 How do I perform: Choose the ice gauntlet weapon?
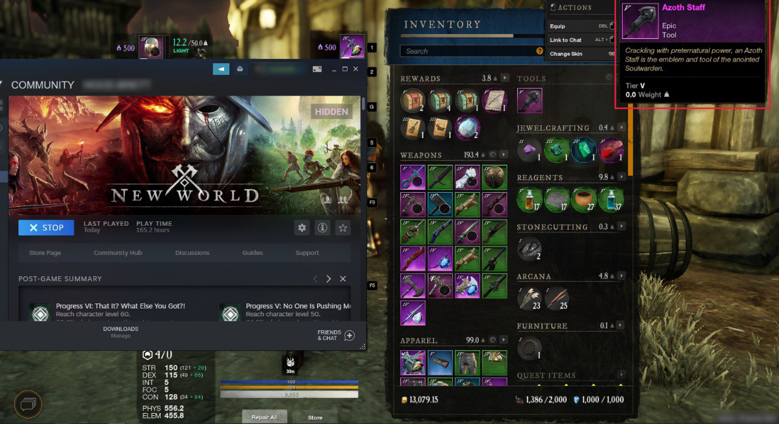[x=467, y=177]
